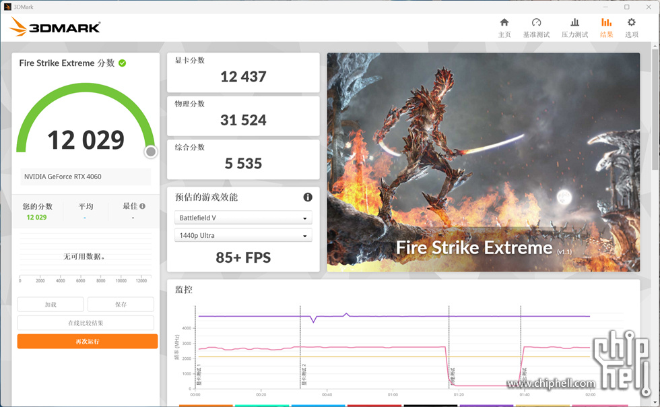The height and width of the screenshot is (407, 660).
Task: Click the gray score gauge end marker
Action: [x=151, y=152]
